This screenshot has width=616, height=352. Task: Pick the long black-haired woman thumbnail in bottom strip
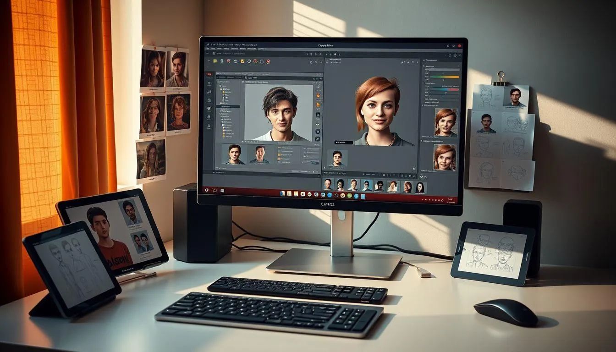[420, 187]
